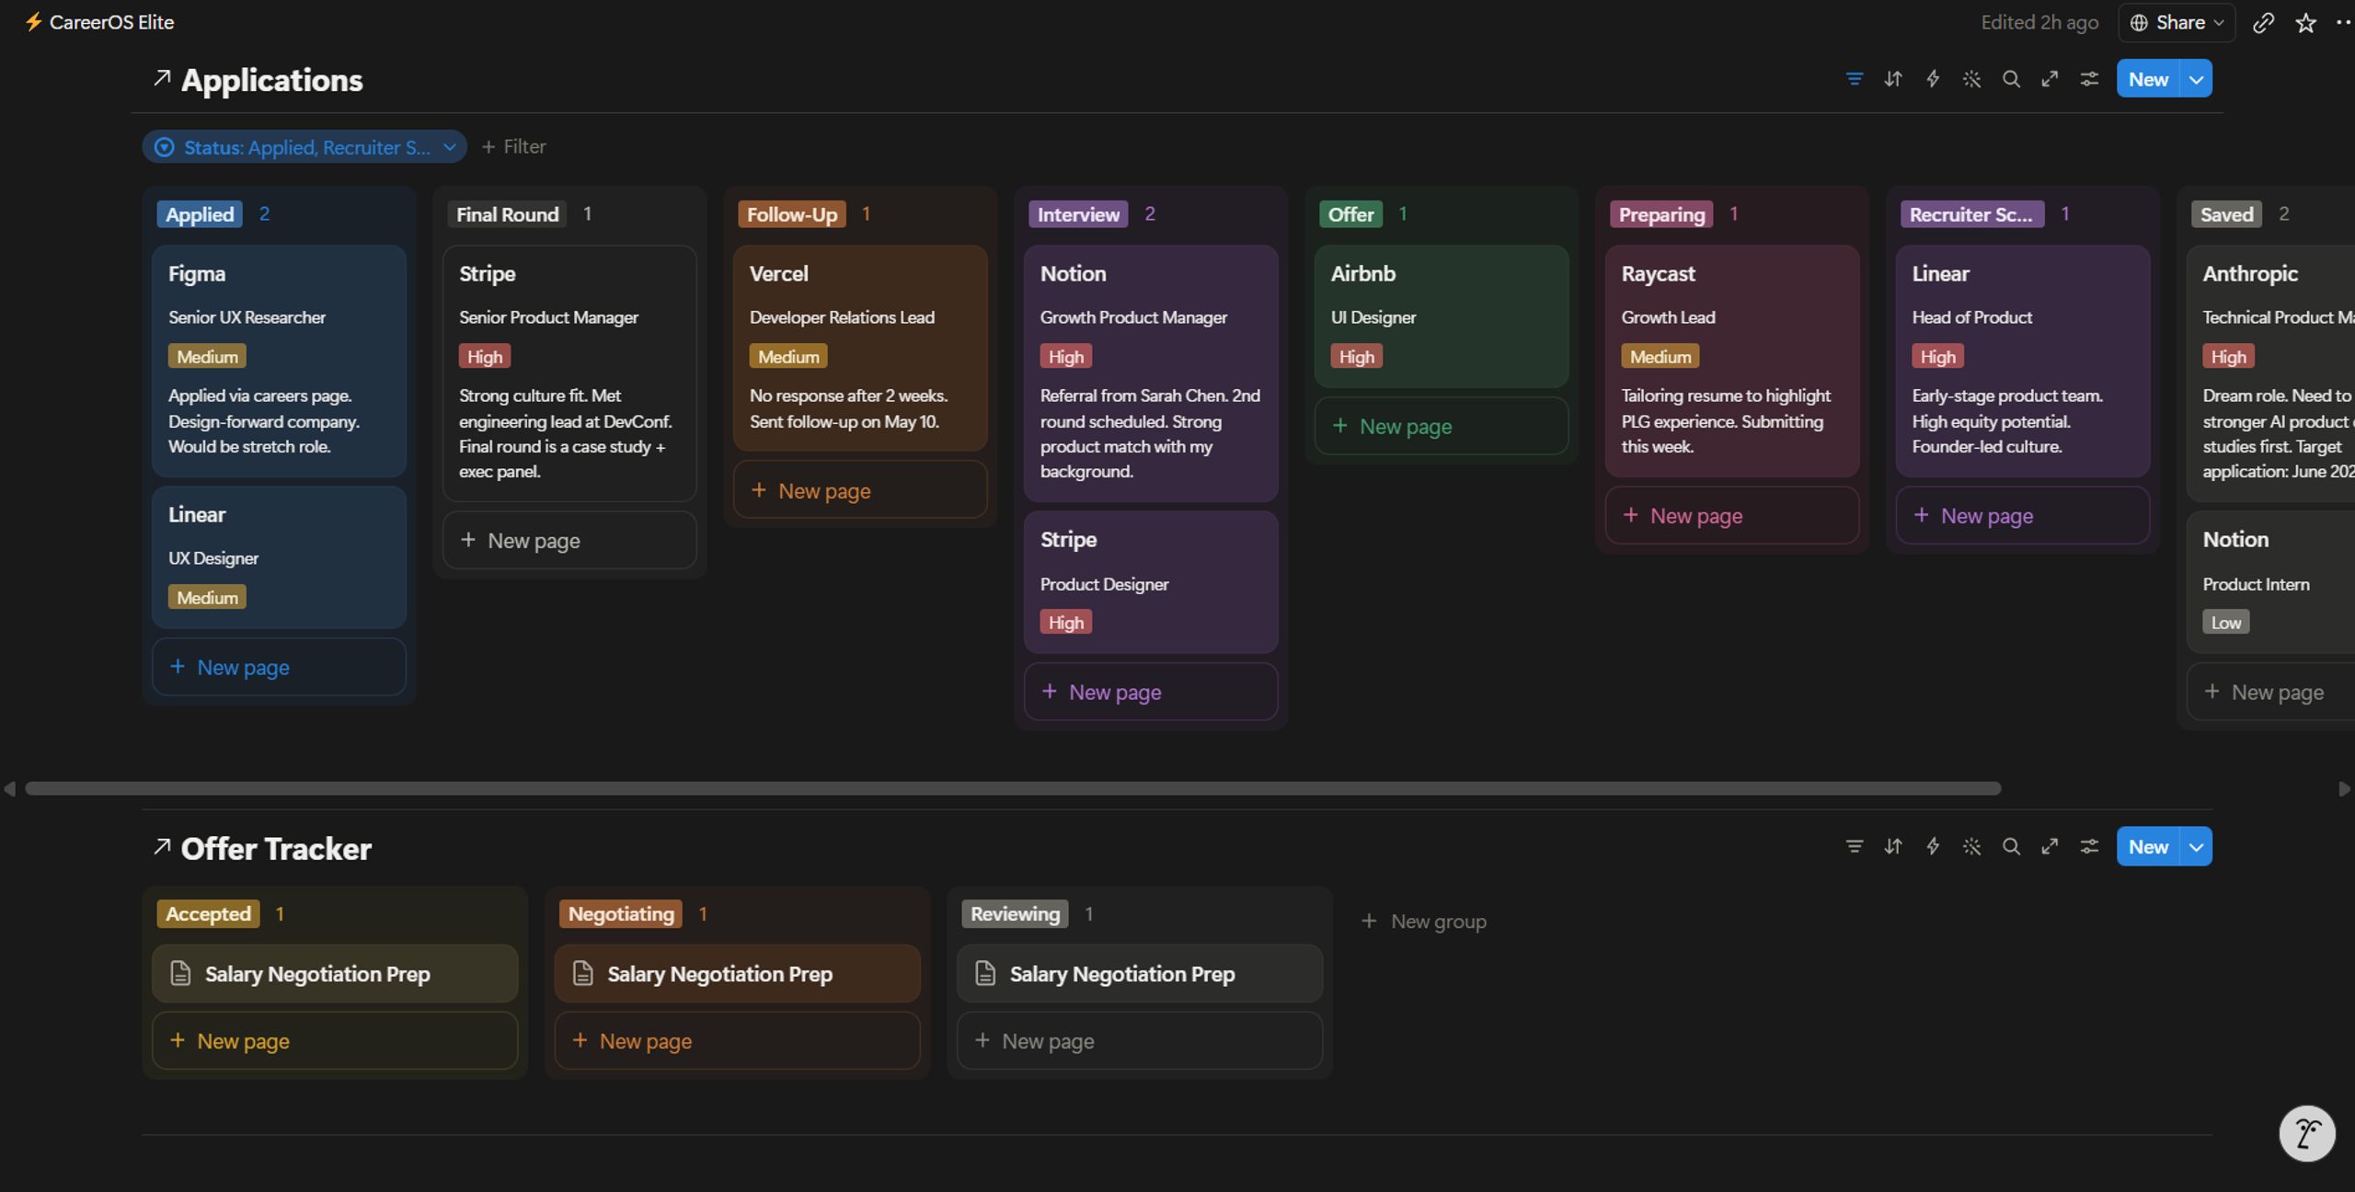The image size is (2355, 1192).
Task: Click Interview column header tag
Action: click(x=1078, y=214)
